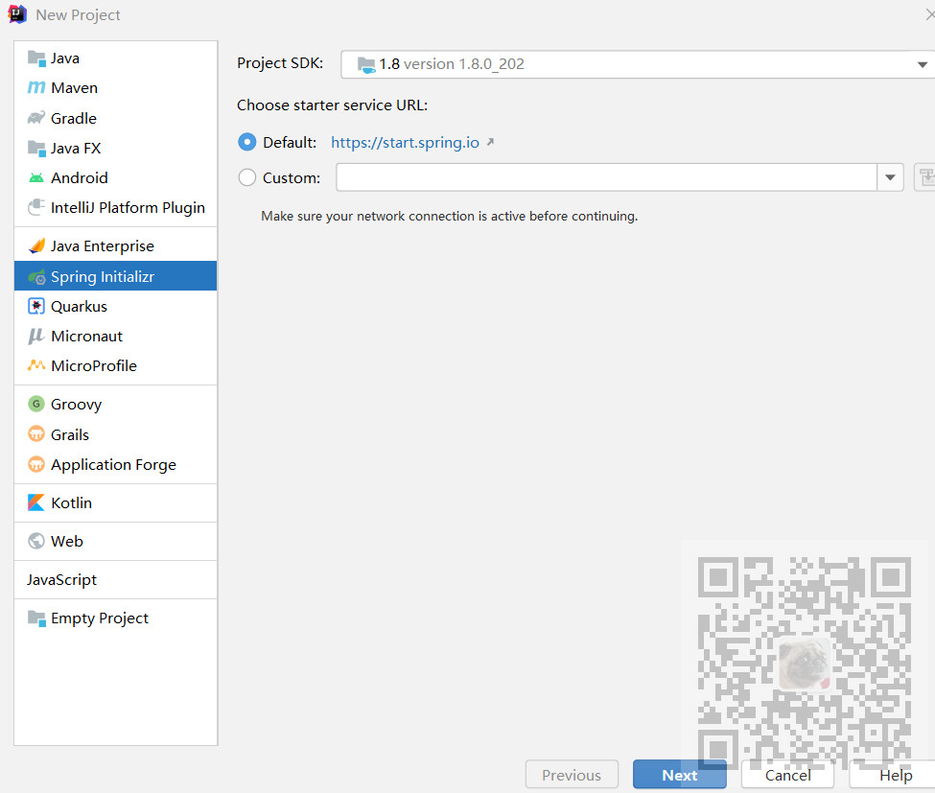The image size is (935, 793).
Task: Open the https://start.spring.io link
Action: pos(405,142)
